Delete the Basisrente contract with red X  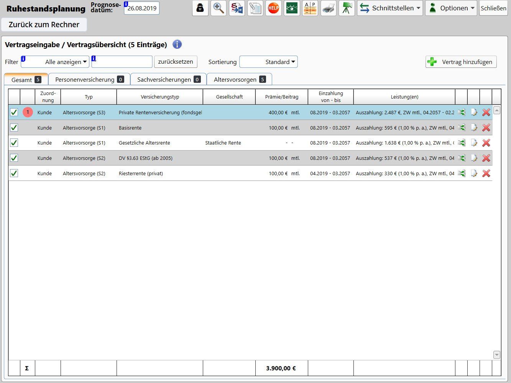[486, 128]
